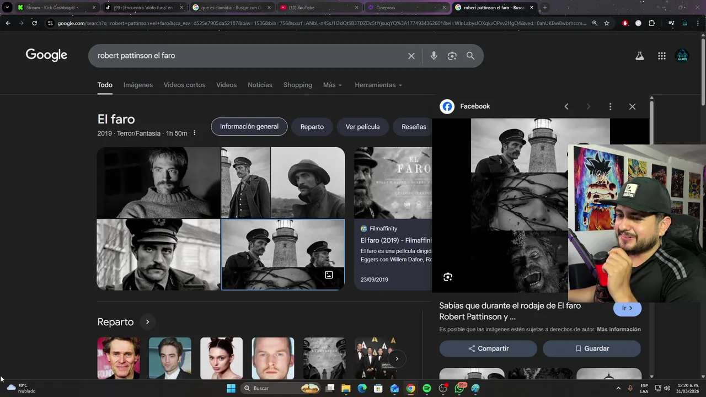Switch to the Noticias tab

[x=260, y=85]
